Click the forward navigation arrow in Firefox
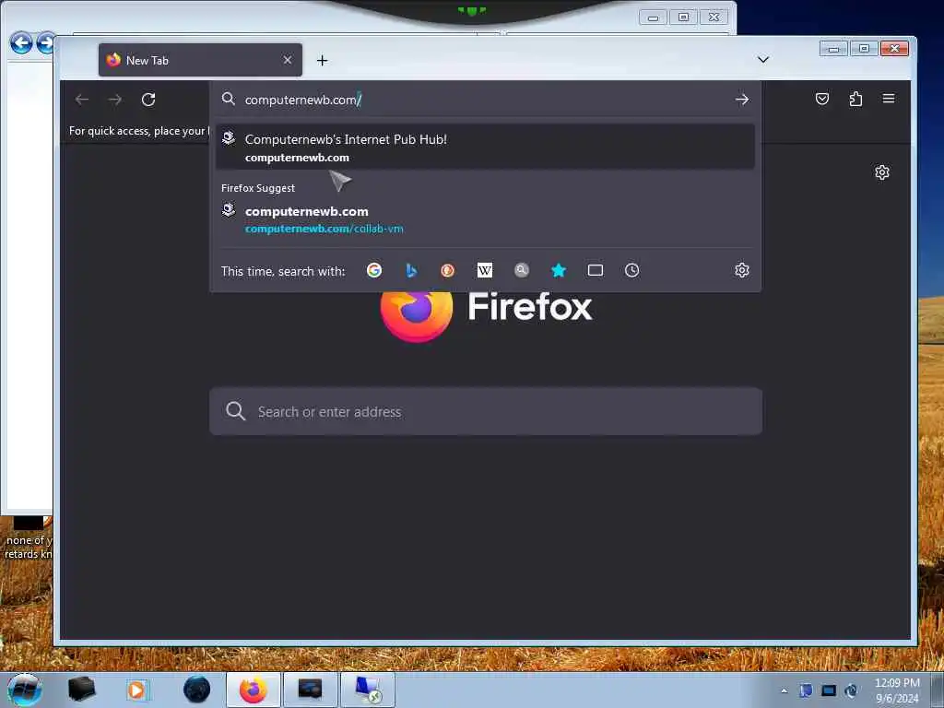The height and width of the screenshot is (708, 944). coord(115,100)
